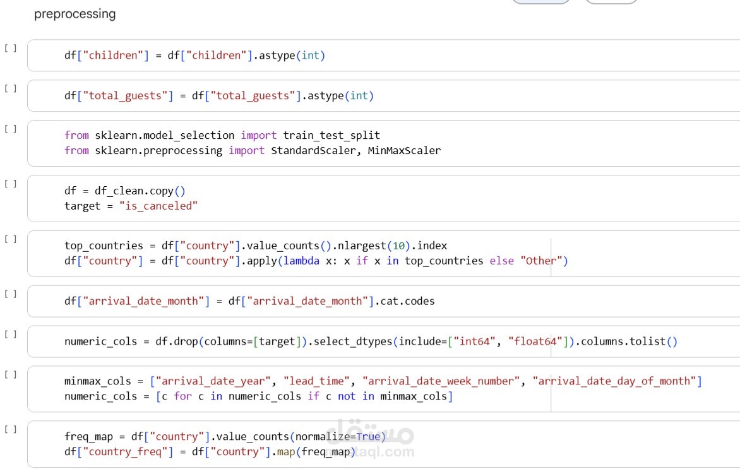Edit the df["total_guests"] astype cell
The width and height of the screenshot is (740, 469).
384,96
